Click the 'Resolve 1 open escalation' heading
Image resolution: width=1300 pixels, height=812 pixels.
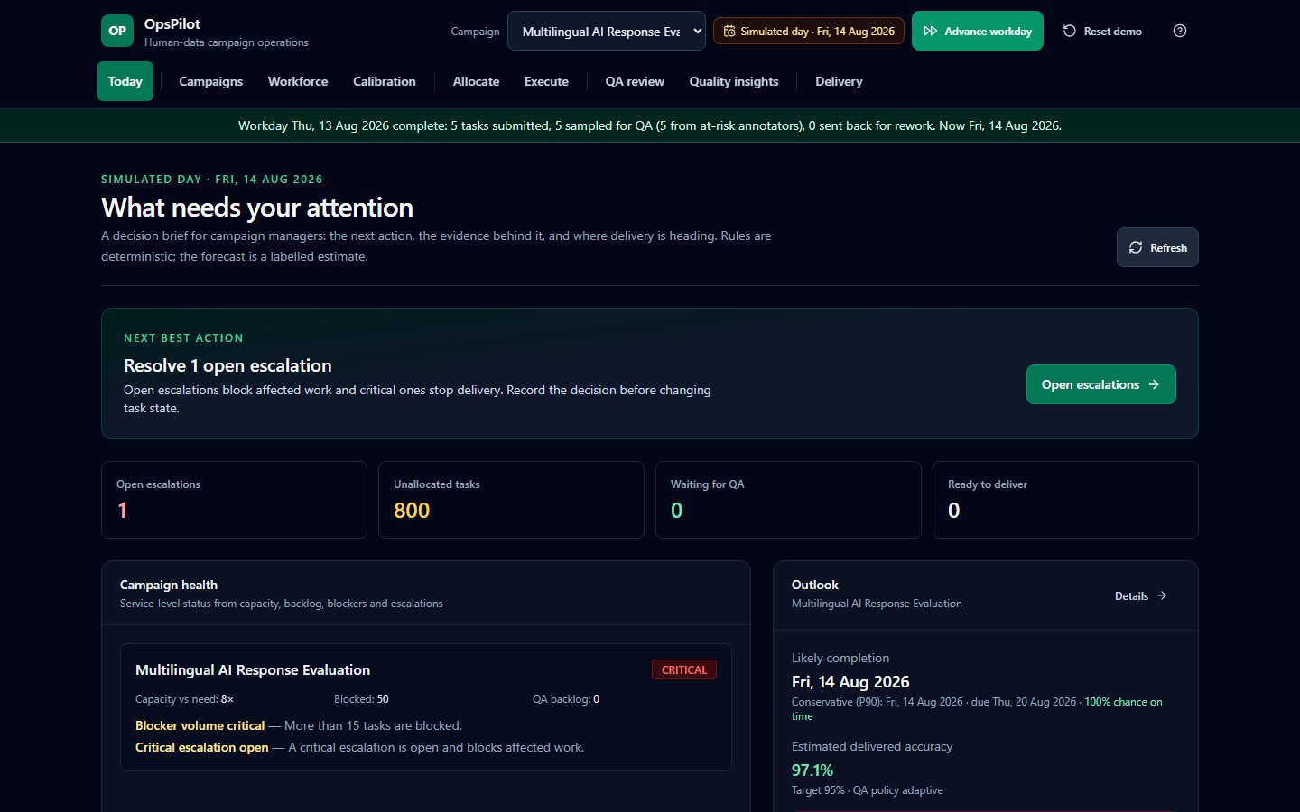click(x=227, y=365)
